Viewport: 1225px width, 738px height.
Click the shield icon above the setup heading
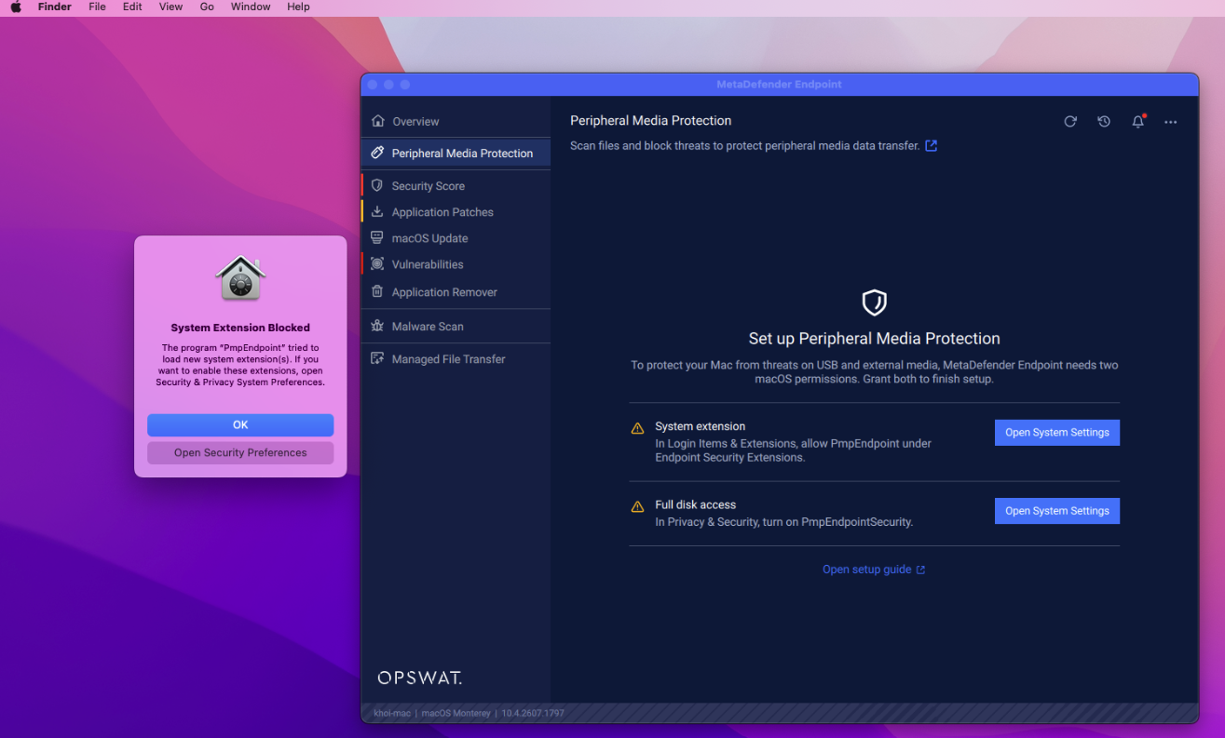874,302
